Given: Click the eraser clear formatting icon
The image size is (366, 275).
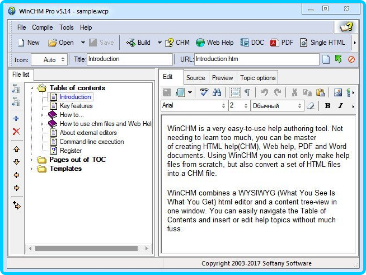Looking at the screenshot, I should click(x=311, y=106).
